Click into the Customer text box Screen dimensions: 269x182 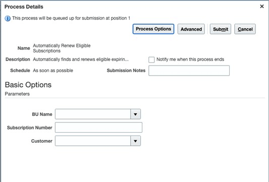click(93, 141)
